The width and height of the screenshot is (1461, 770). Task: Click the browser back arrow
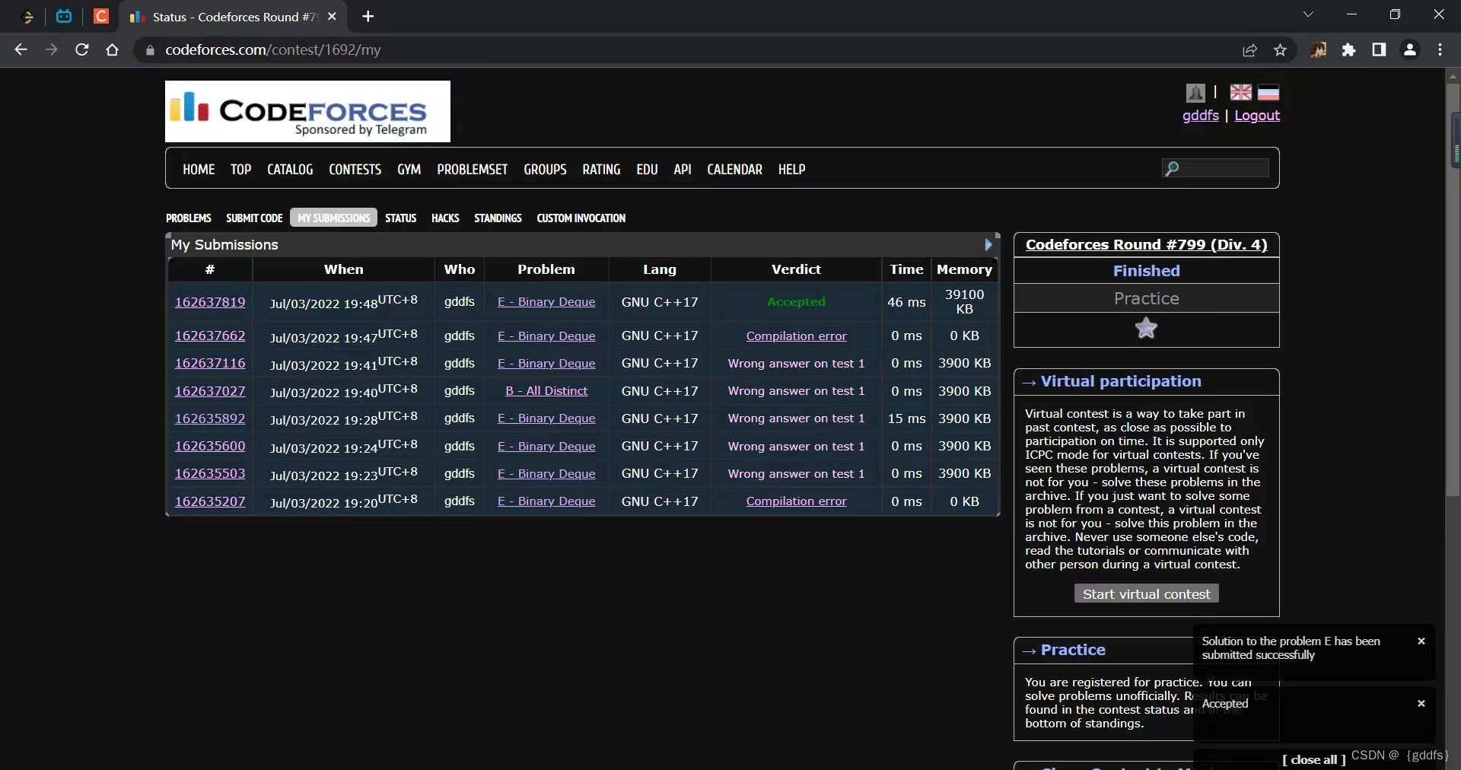click(x=21, y=49)
